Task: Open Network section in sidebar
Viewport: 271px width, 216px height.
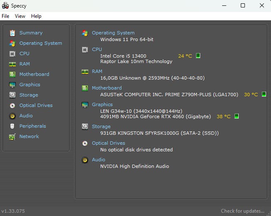Action: point(29,136)
